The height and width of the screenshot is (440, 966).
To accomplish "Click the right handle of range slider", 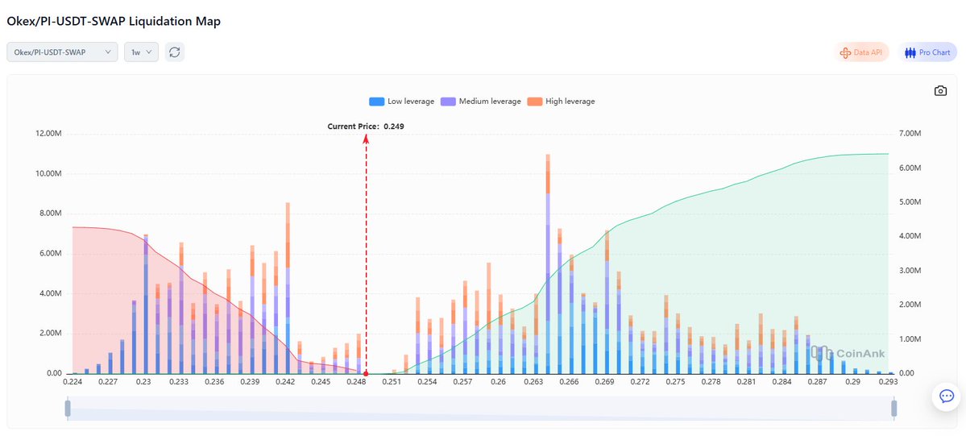I will [x=894, y=408].
